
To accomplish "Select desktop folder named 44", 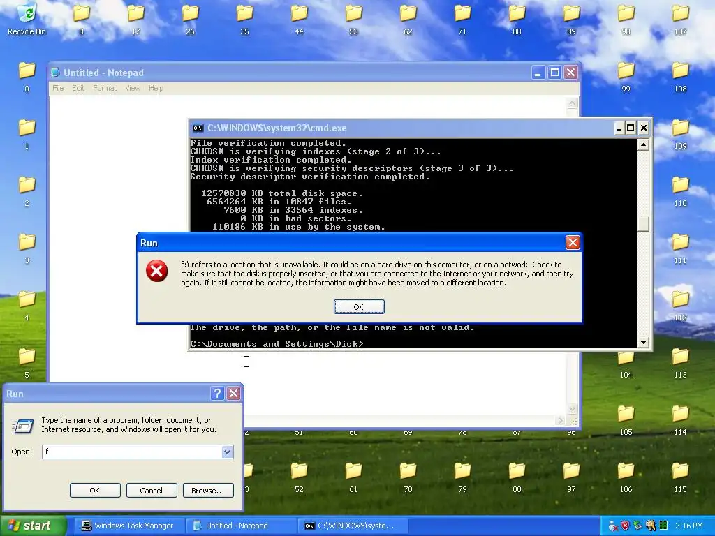I will (299, 19).
